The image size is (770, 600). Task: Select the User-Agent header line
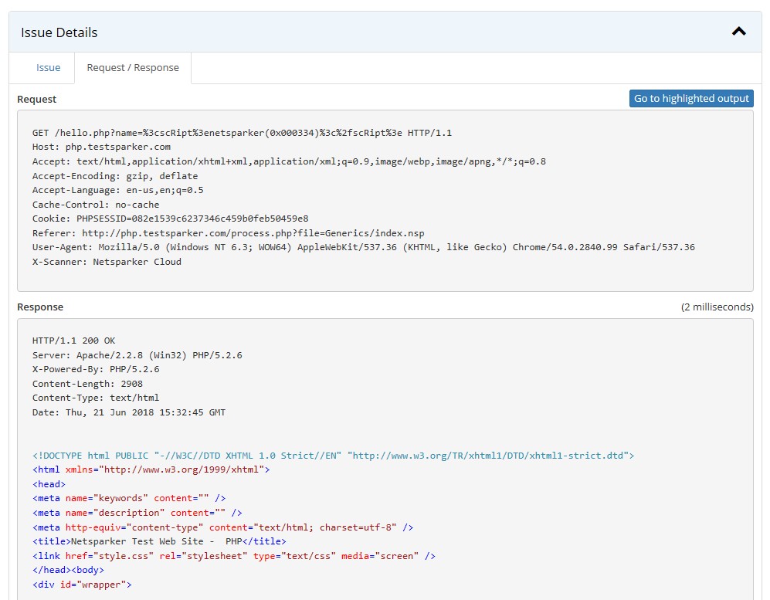(363, 247)
